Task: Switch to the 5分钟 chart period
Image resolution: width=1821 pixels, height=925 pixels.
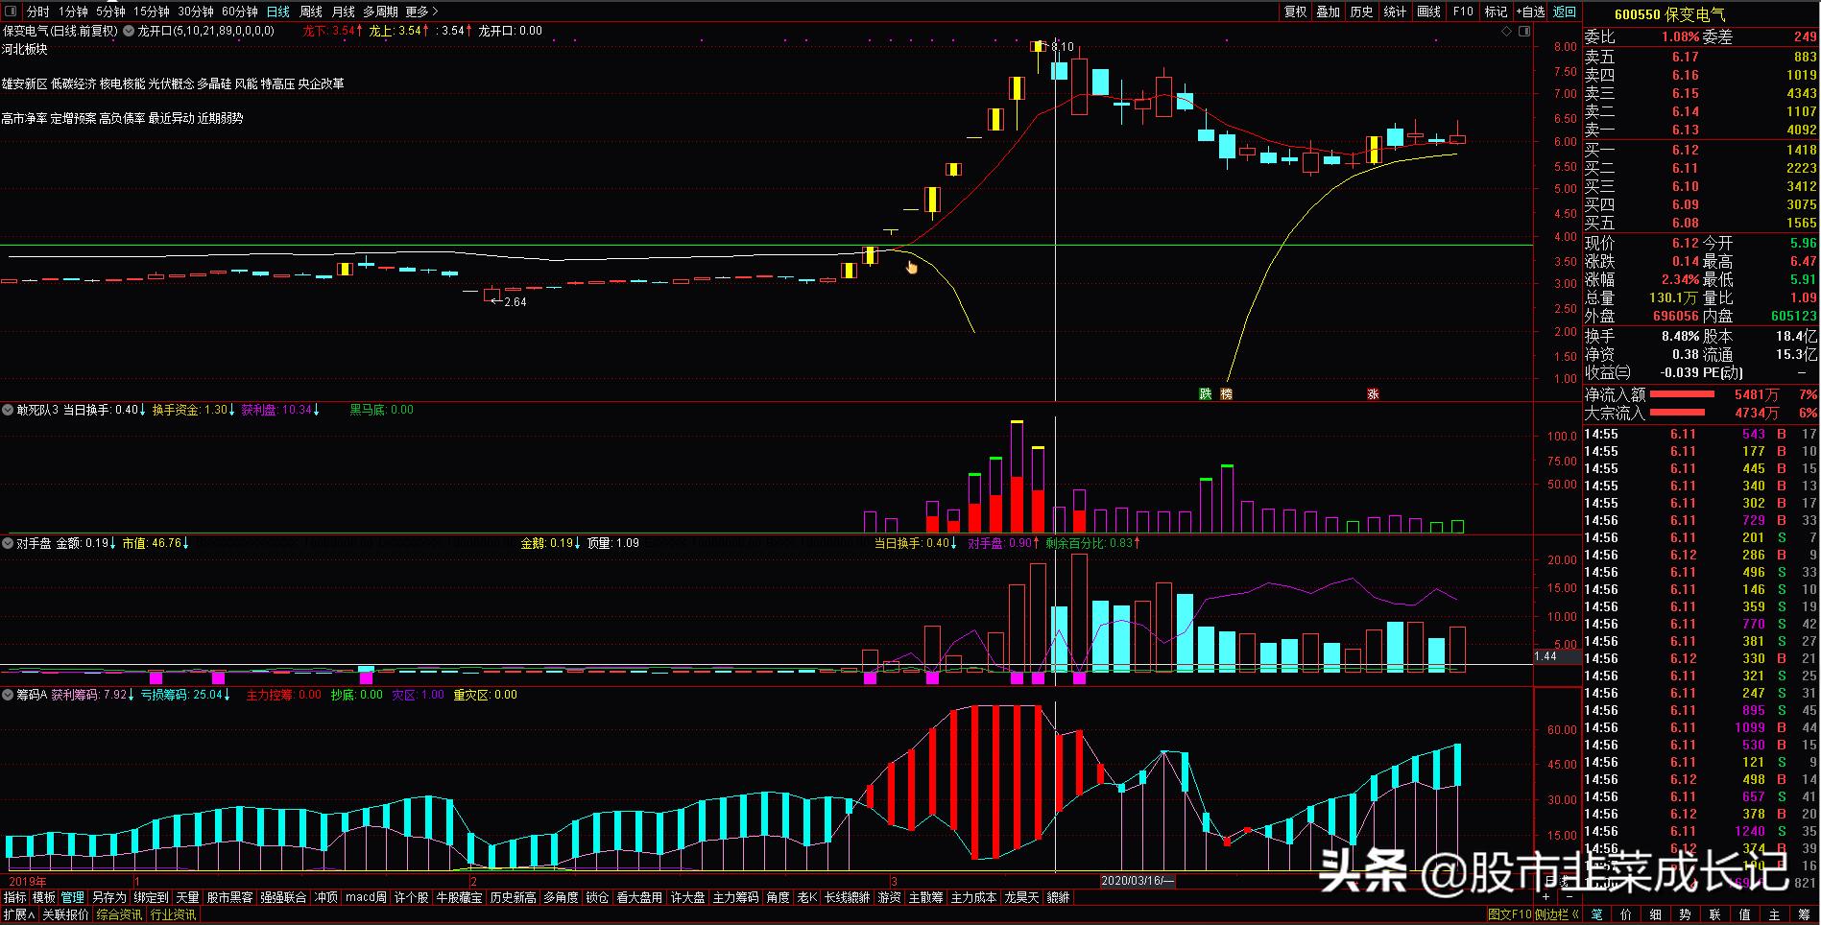Action: click(x=110, y=12)
